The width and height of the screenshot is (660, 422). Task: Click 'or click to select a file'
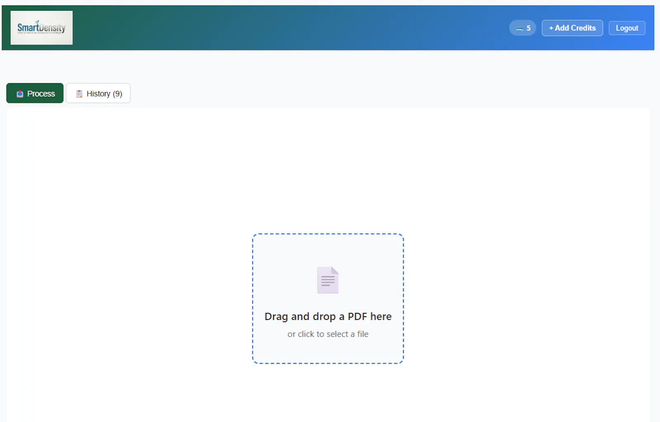click(328, 334)
